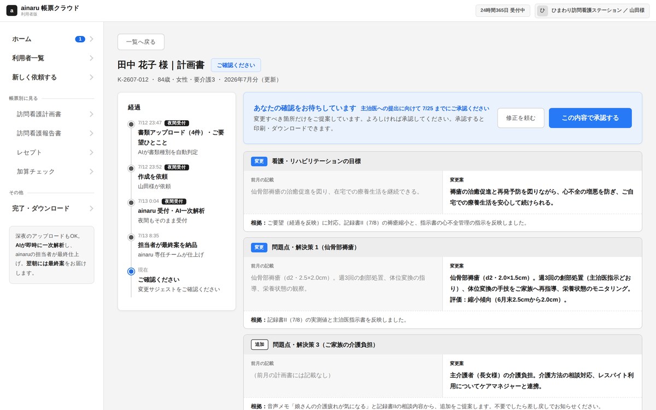Click the ainaru logo icon

click(11, 10)
